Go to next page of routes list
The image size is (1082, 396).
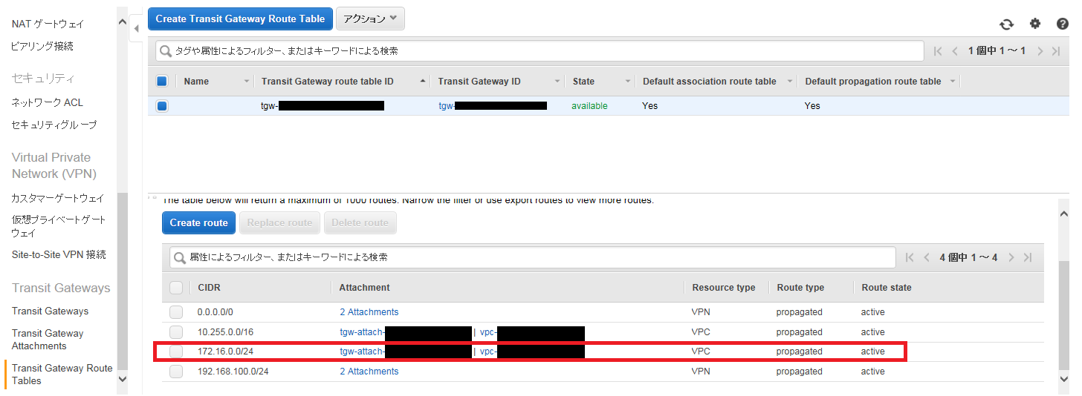pos(1011,257)
